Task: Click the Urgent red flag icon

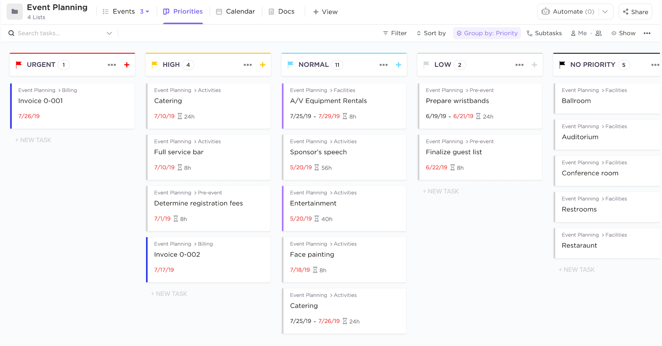Action: click(19, 65)
